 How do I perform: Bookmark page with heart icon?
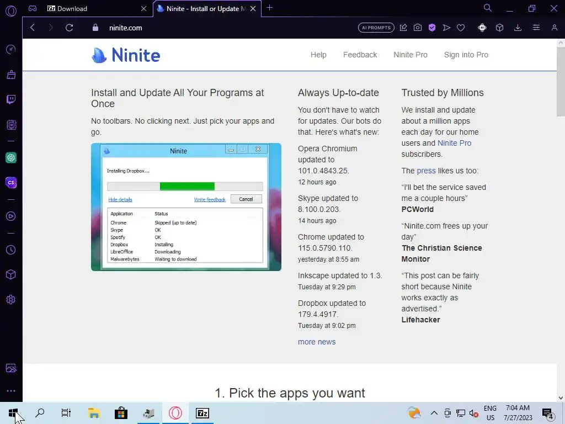pos(461,28)
